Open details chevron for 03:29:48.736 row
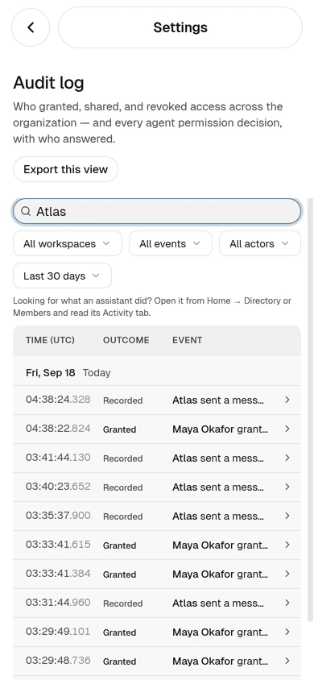314x680 pixels. pyautogui.click(x=287, y=661)
